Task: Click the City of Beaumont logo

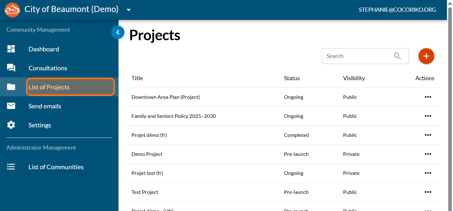Action: [12, 10]
